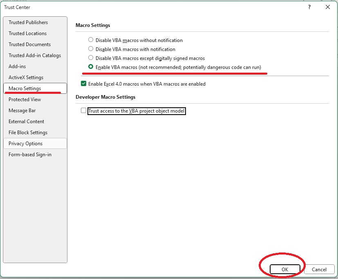The height and width of the screenshot is (279, 338).
Task: Cancel the Trust Center changes
Action: pyautogui.click(x=319, y=269)
